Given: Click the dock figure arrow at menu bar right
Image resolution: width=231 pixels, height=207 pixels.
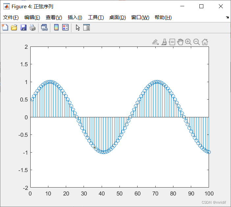Looking at the screenshot, I should [227, 17].
